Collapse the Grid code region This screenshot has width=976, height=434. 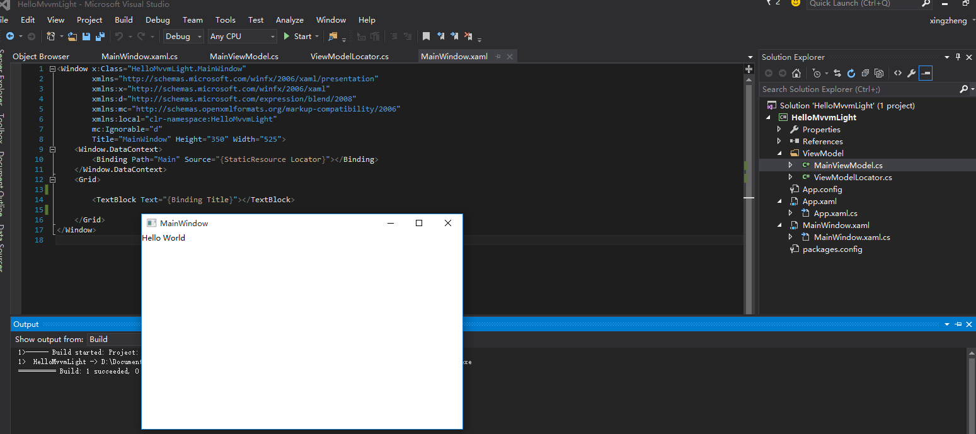(x=52, y=180)
